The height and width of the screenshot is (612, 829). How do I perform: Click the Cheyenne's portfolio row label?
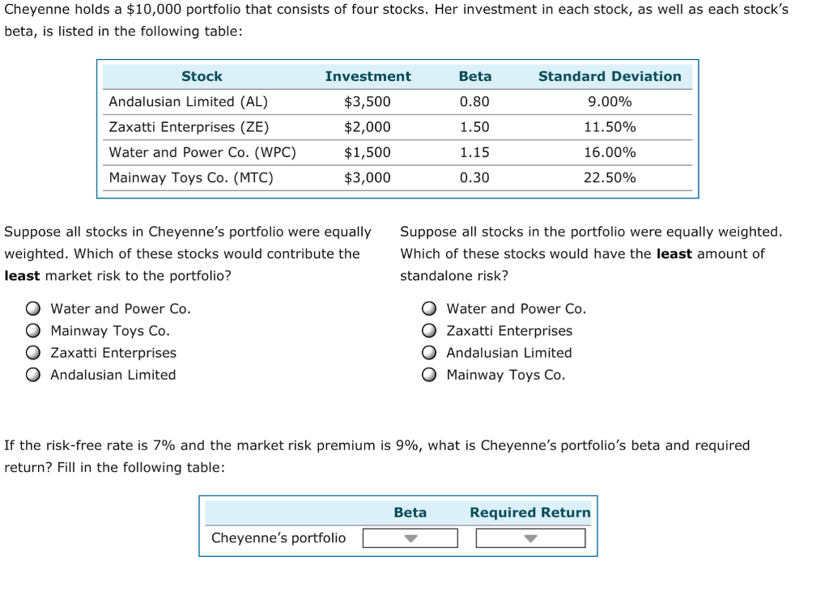[x=278, y=538]
